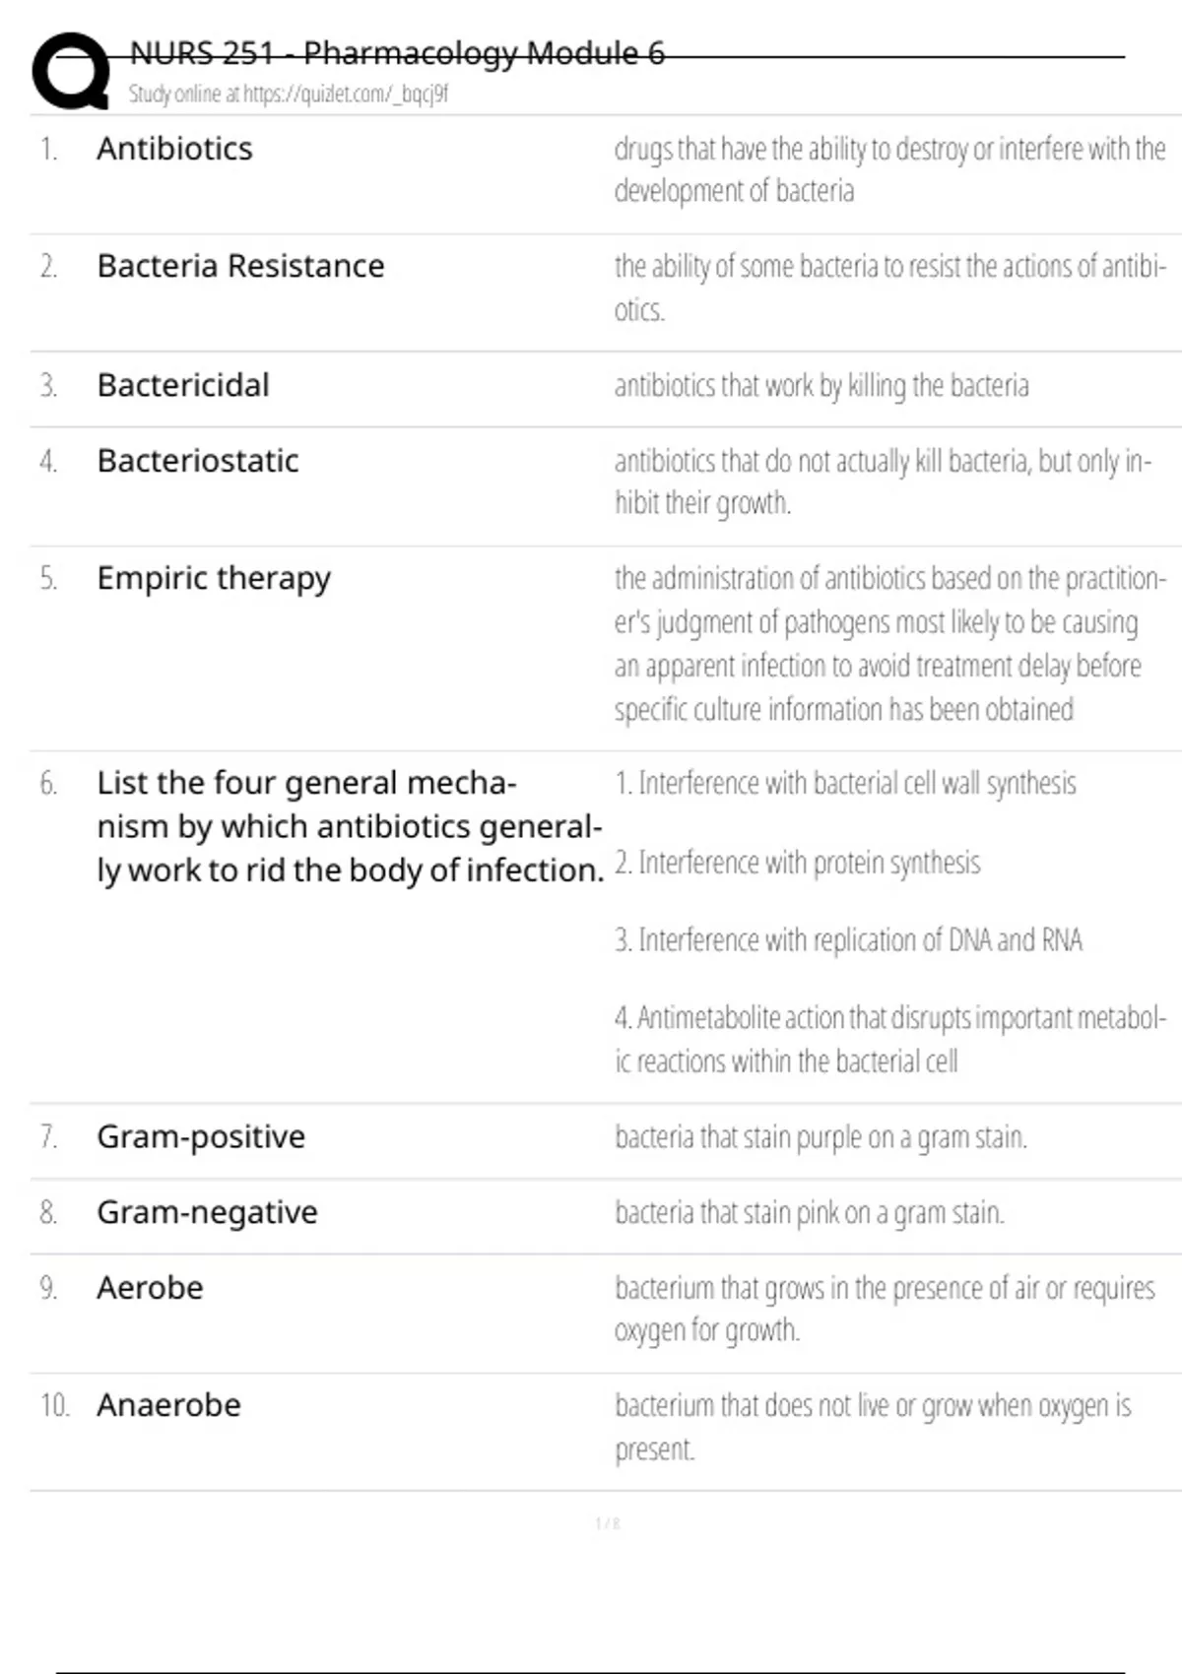Click the Bactericidal term
1182x1674 pixels.
pos(182,385)
